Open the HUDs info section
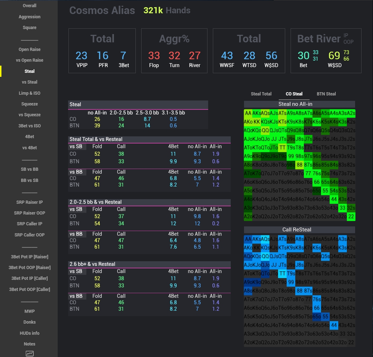 click(x=29, y=333)
